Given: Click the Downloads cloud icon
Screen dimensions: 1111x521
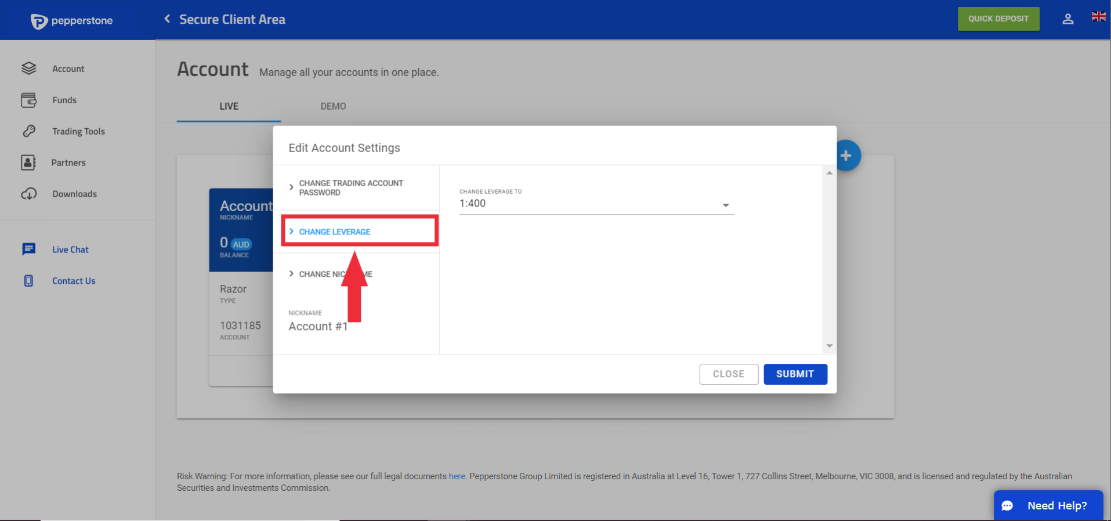Looking at the screenshot, I should [28, 194].
